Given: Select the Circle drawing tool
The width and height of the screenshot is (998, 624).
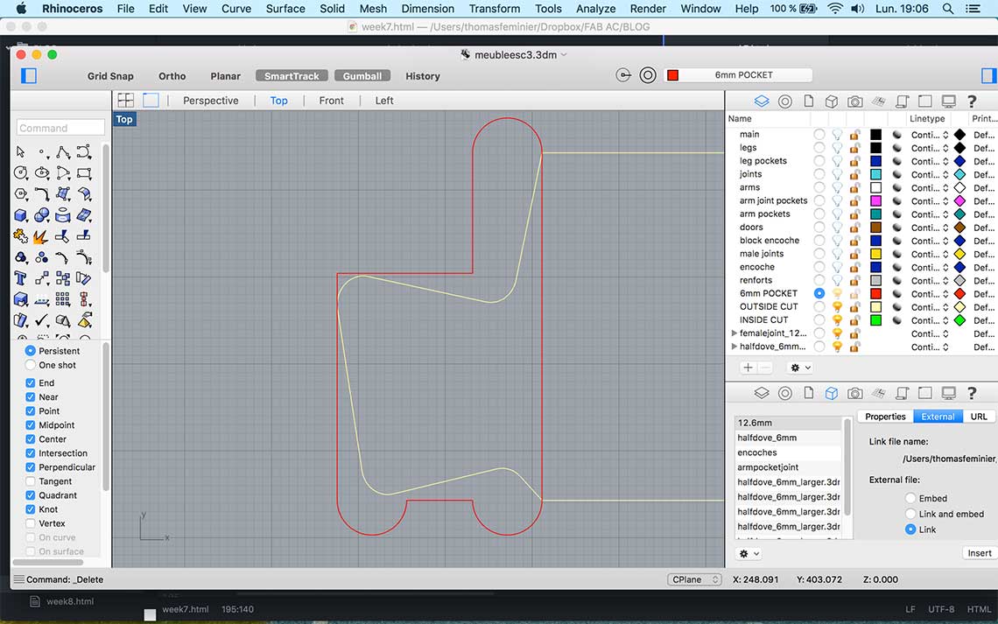Looking at the screenshot, I should click(x=20, y=173).
